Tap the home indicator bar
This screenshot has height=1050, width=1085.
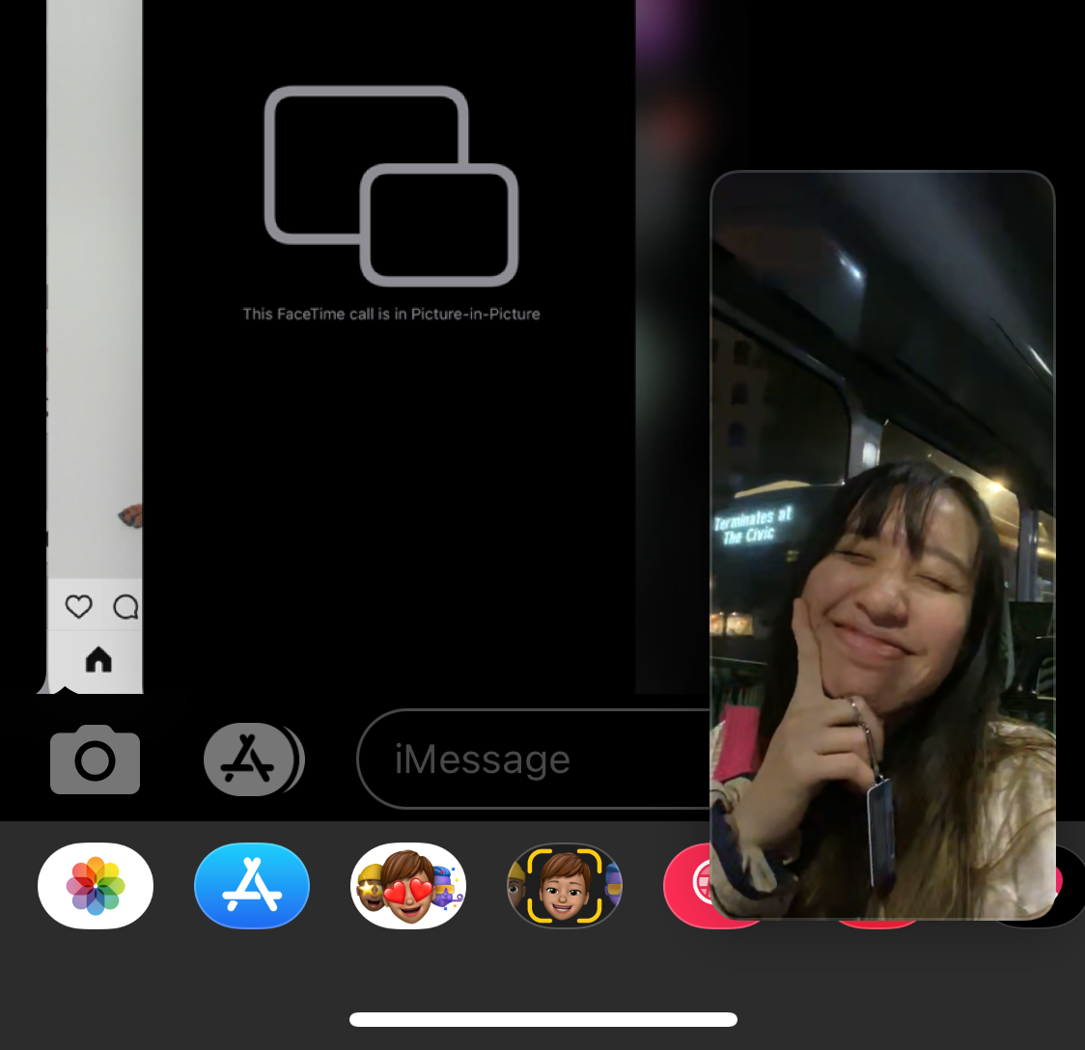click(542, 1020)
